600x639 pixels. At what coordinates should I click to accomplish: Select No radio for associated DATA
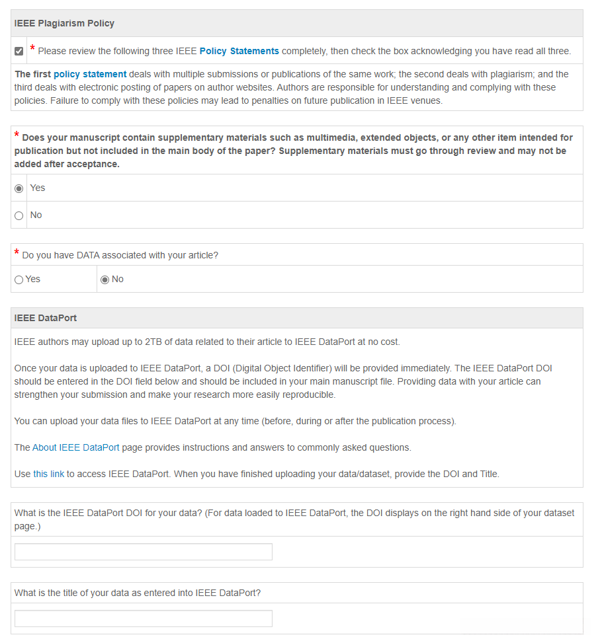105,280
